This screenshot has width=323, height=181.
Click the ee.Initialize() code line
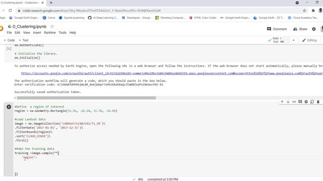[x=27, y=58]
